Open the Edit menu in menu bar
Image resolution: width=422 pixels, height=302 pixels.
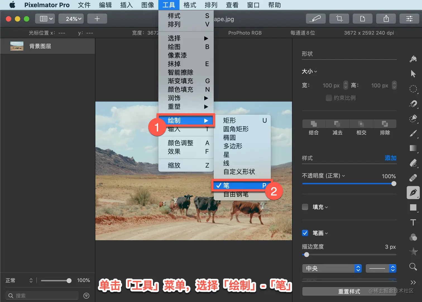click(x=106, y=5)
